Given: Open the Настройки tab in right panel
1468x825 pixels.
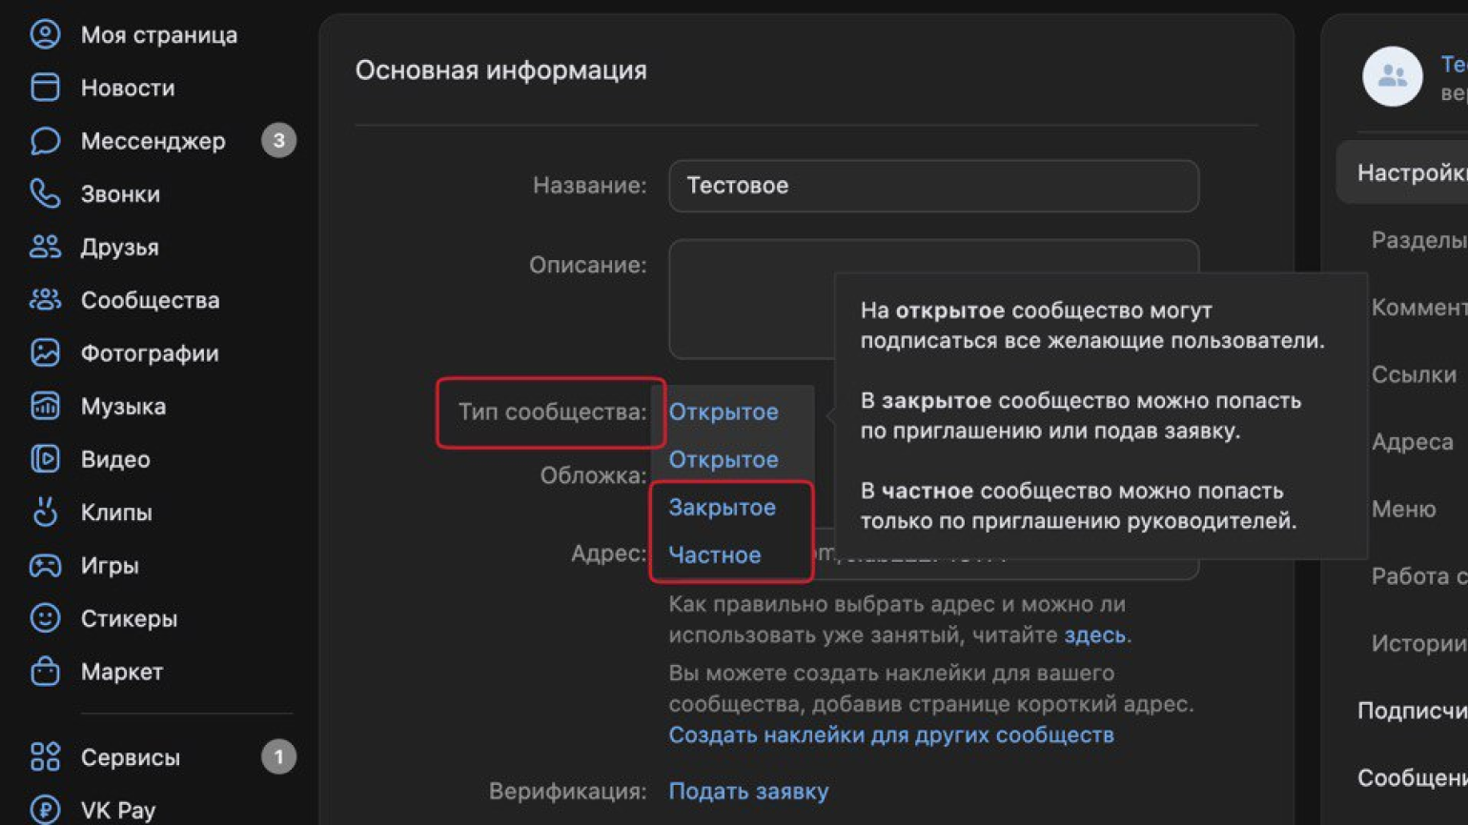Looking at the screenshot, I should (1402, 172).
